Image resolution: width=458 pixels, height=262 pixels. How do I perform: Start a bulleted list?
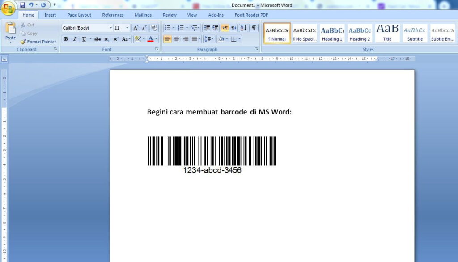pos(167,28)
